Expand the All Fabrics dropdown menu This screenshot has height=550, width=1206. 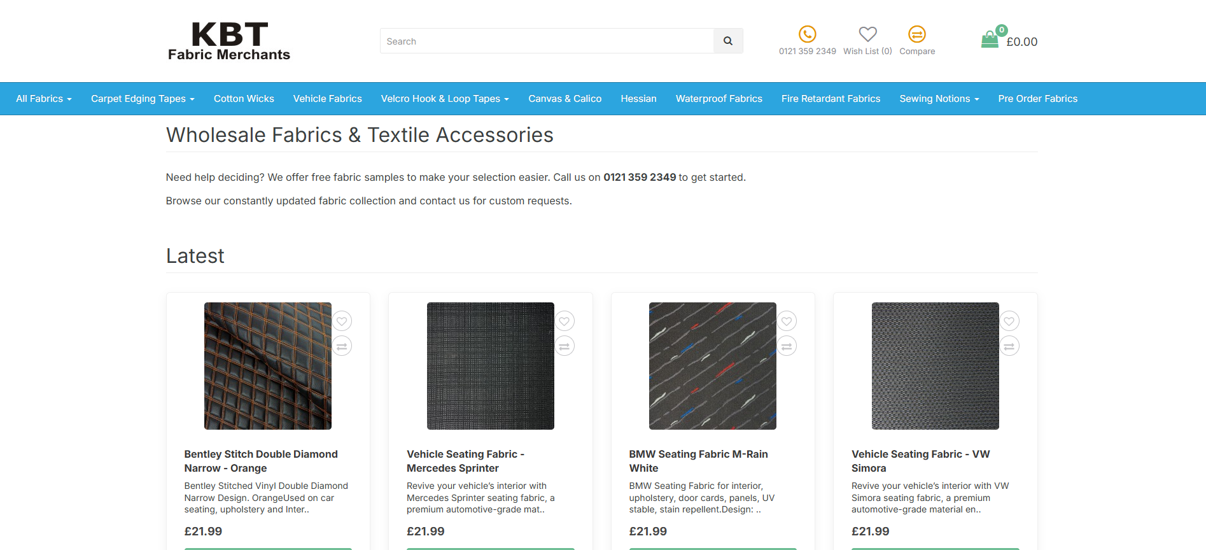pos(43,99)
